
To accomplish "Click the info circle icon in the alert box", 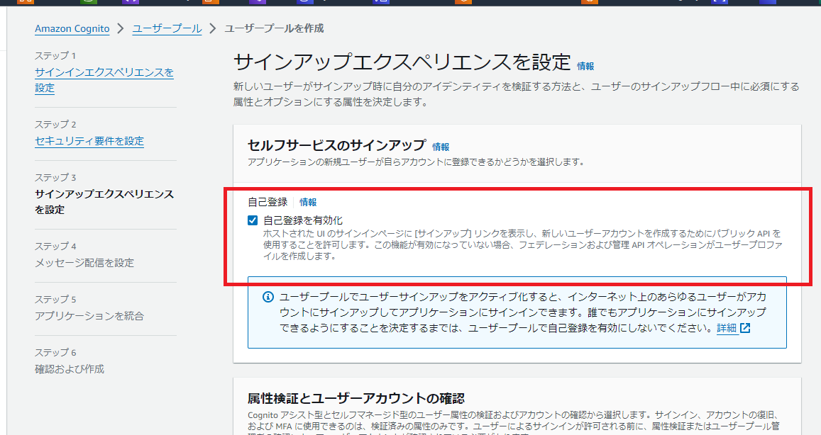I will point(268,297).
